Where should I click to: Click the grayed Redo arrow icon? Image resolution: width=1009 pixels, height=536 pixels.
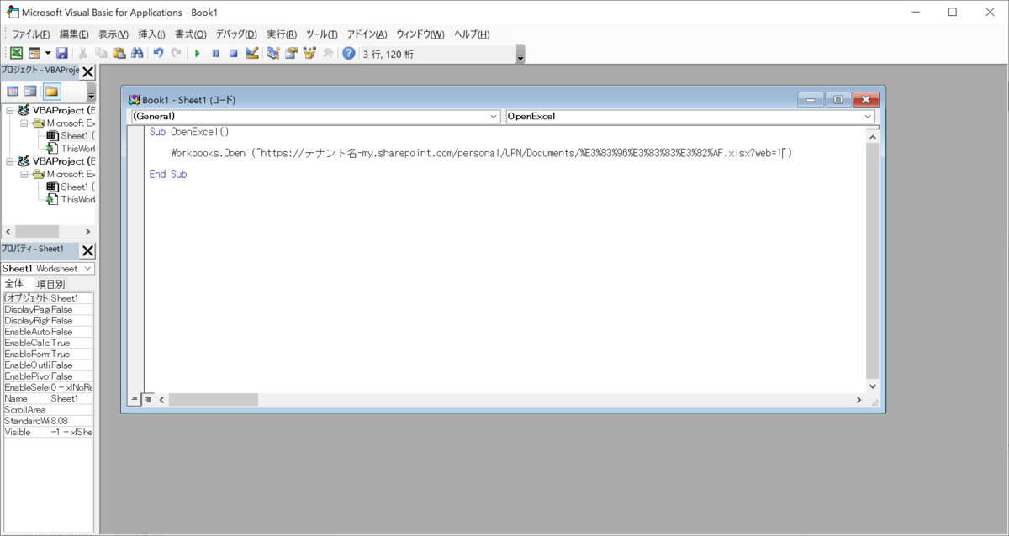tap(176, 53)
